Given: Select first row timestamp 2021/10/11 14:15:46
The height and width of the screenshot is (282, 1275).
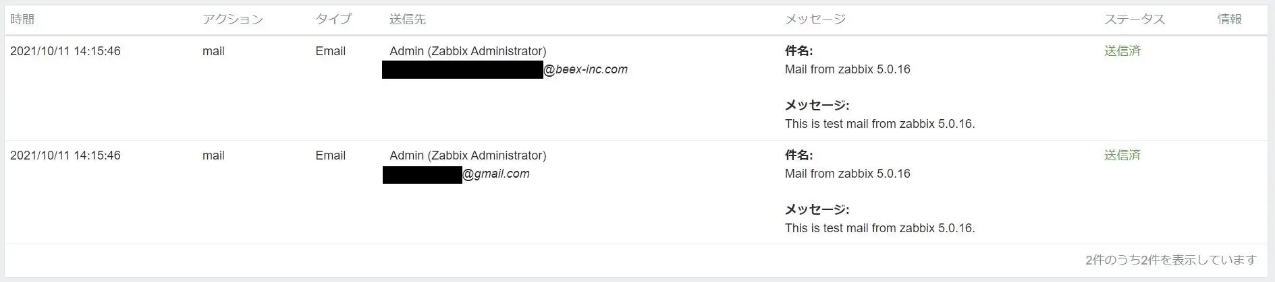Looking at the screenshot, I should click(x=65, y=51).
